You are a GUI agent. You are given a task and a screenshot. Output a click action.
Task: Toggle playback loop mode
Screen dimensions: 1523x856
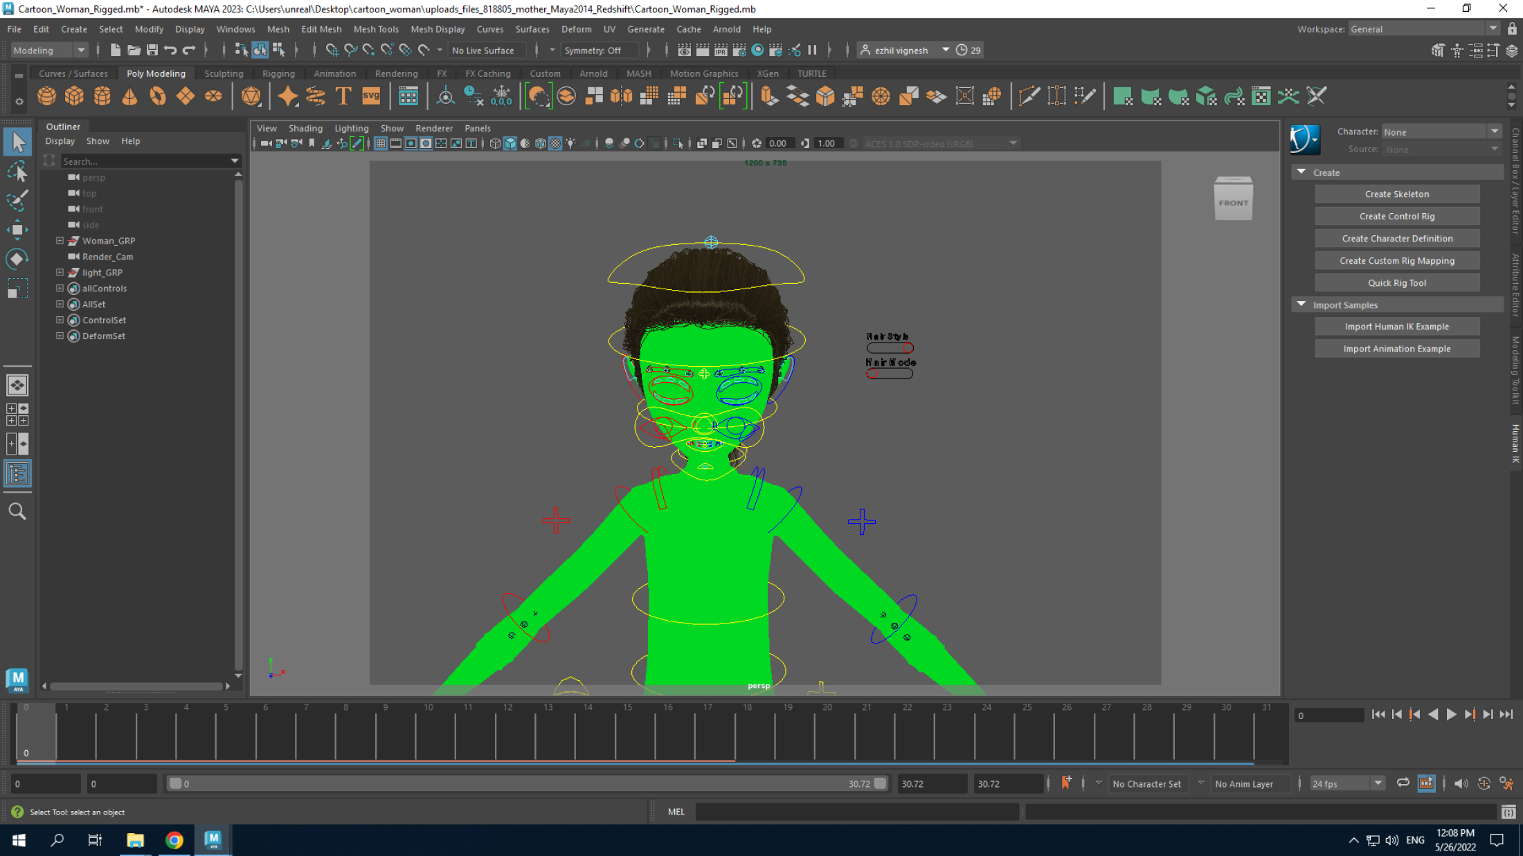(1403, 783)
